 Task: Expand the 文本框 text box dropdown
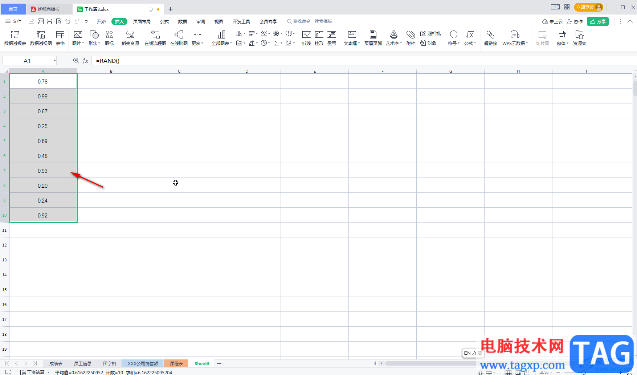(352, 44)
